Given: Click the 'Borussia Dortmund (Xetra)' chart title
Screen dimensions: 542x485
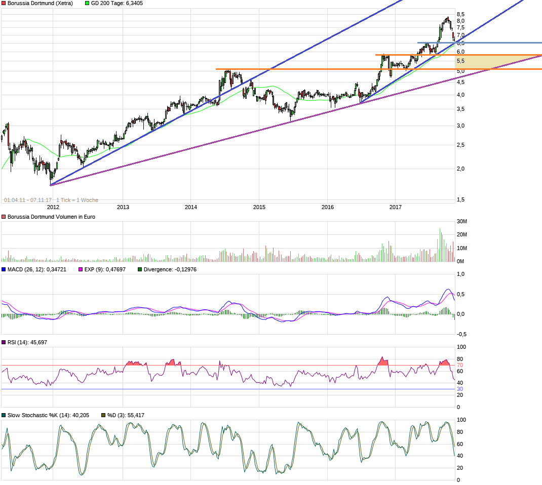Looking at the screenshot, I should (x=40, y=3).
